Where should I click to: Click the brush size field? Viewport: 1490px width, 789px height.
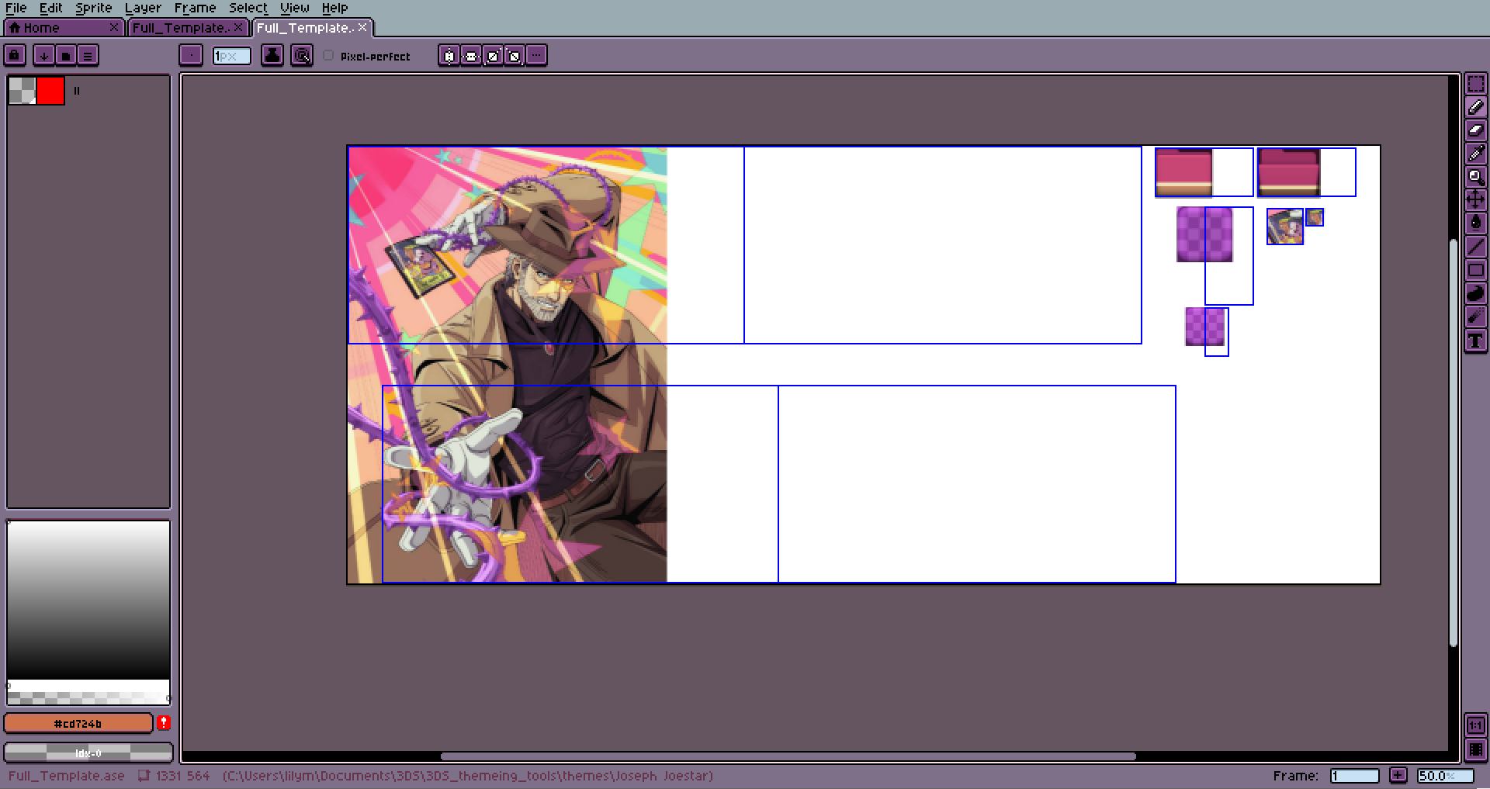pos(232,56)
